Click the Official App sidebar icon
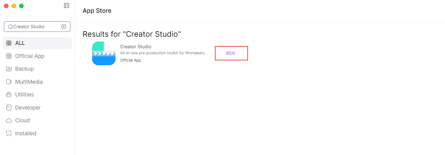 point(9,56)
